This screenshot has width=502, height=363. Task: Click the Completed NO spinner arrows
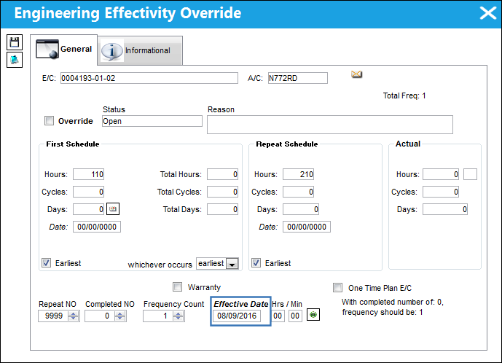tap(120, 316)
